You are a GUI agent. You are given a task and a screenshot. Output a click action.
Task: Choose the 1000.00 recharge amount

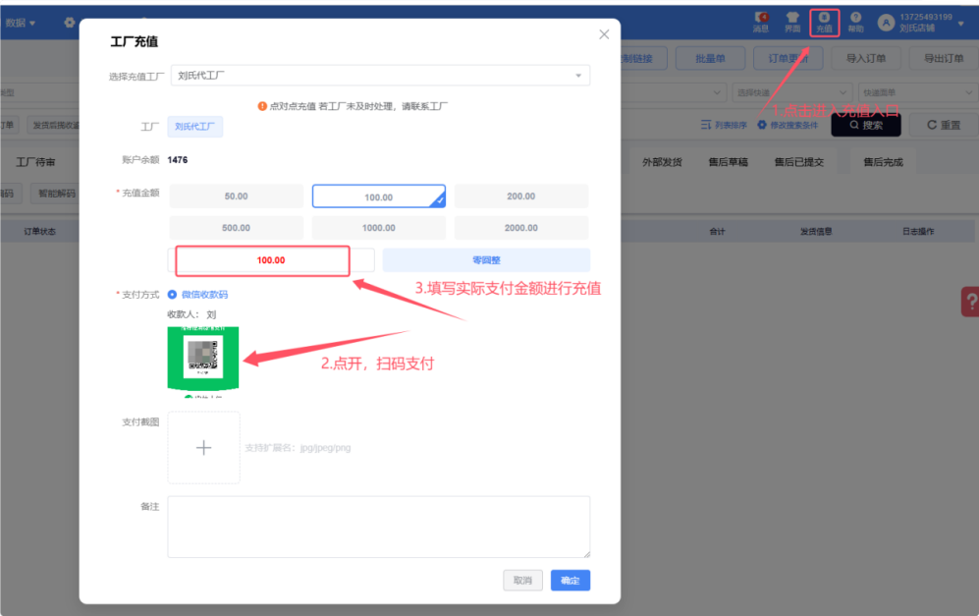pos(378,228)
